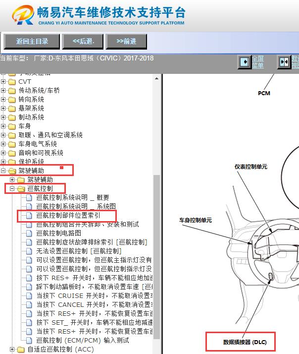Open 踩下制动踏板时 troubleshooting document
This screenshot has width=299, height=354.
click(95, 287)
